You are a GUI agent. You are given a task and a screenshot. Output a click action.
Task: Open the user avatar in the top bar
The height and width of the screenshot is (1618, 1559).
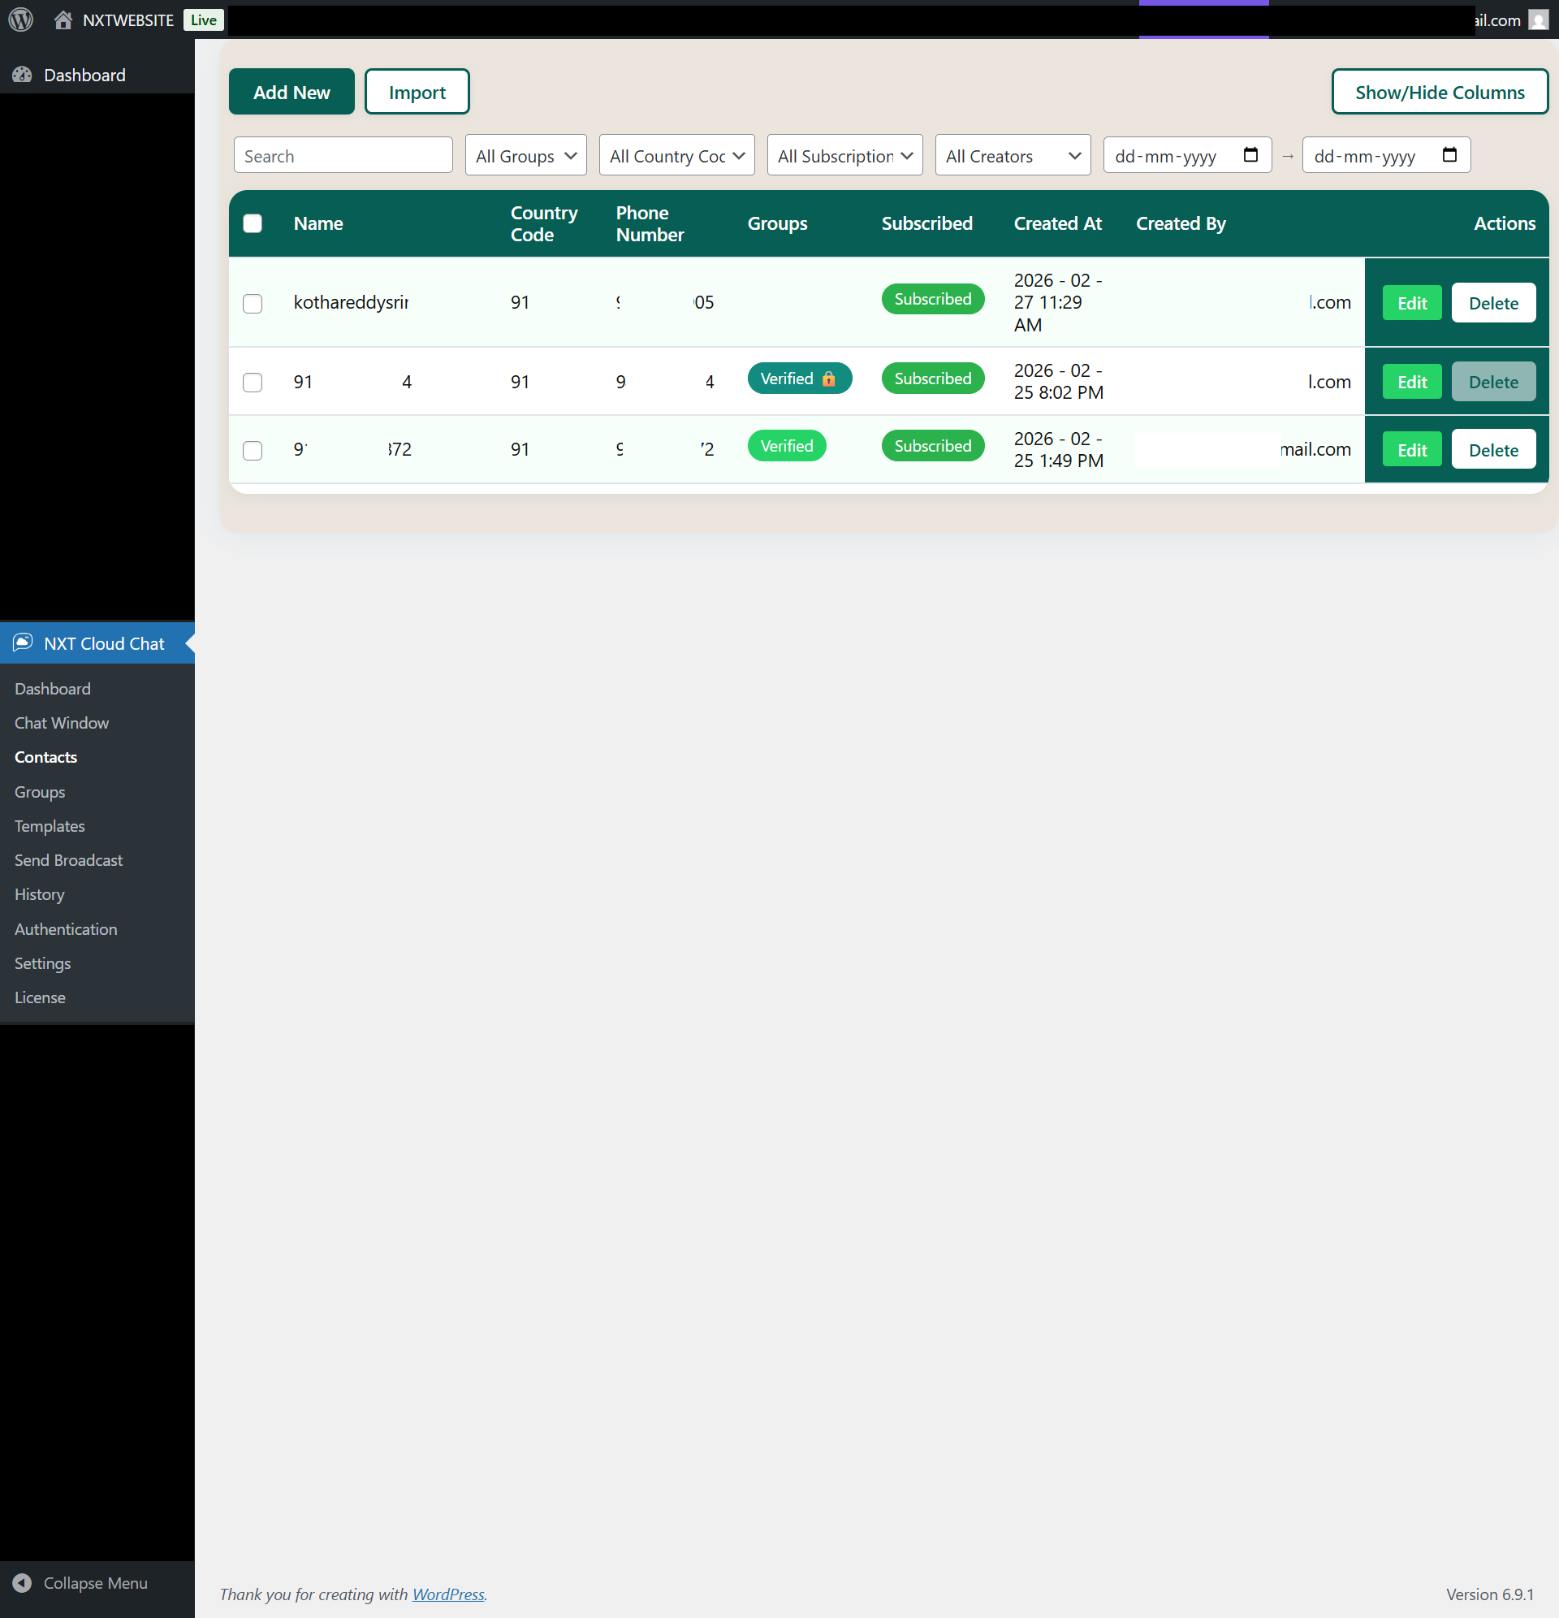[x=1540, y=19]
